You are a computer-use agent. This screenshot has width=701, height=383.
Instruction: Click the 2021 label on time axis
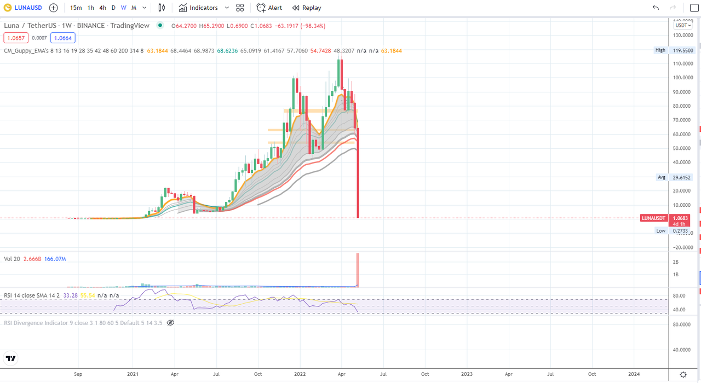click(133, 374)
